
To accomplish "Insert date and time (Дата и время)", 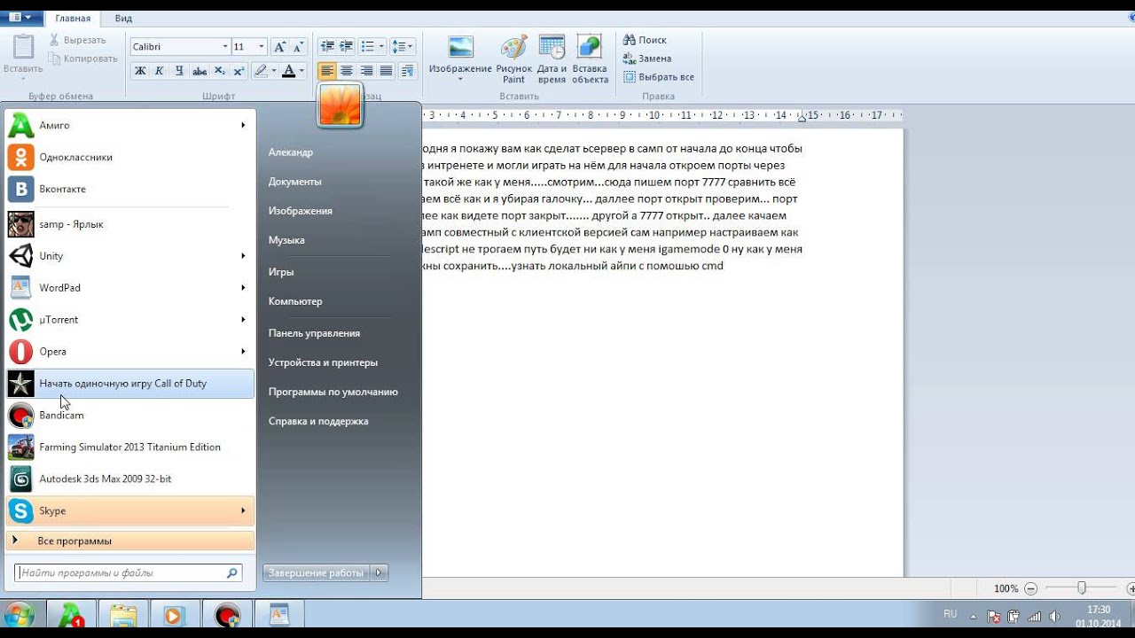I will click(x=552, y=58).
